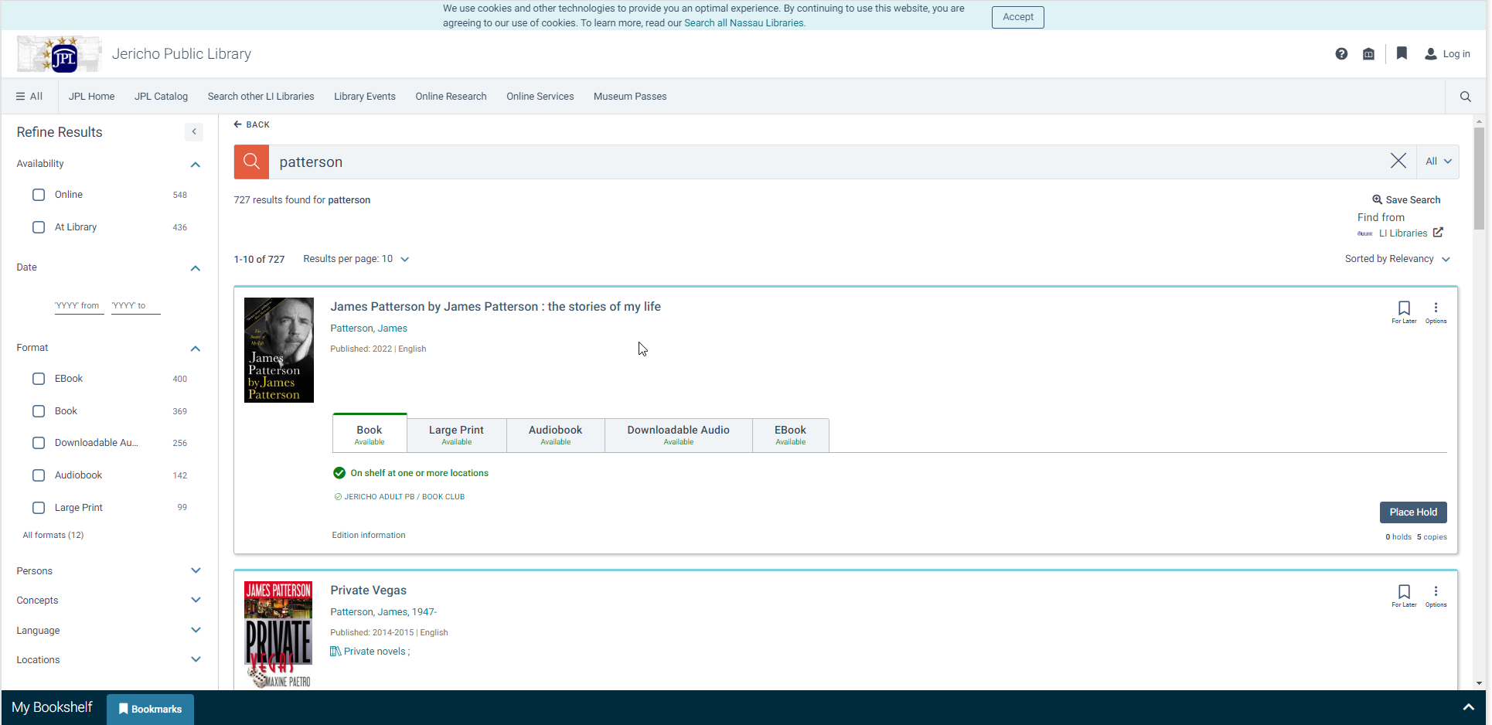Viewport: 1492px width, 725px height.
Task: Select the Audiobook format tab
Action: pyautogui.click(x=555, y=434)
